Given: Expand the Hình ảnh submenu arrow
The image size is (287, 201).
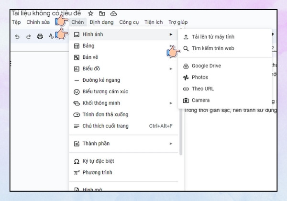Looking at the screenshot, I should [x=171, y=34].
